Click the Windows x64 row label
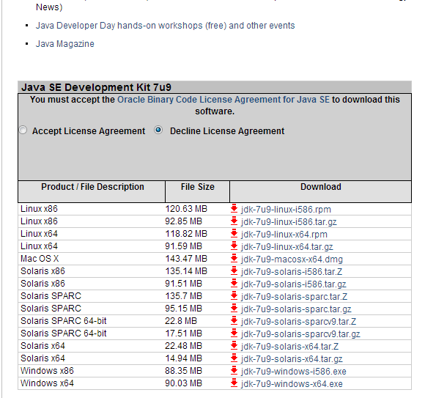The image size is (425, 398). (47, 383)
